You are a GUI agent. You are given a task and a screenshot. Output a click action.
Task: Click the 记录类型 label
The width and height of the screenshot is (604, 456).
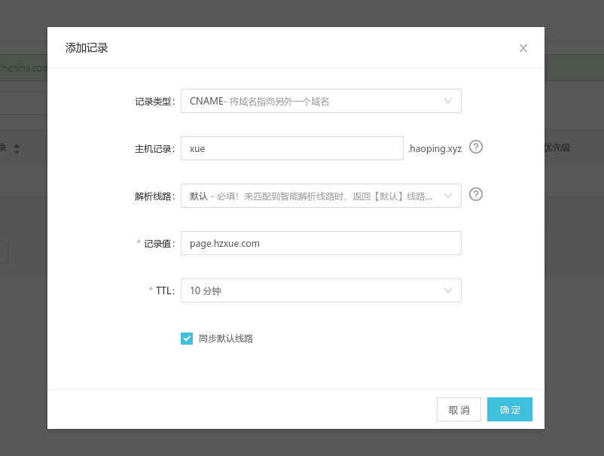(x=154, y=102)
